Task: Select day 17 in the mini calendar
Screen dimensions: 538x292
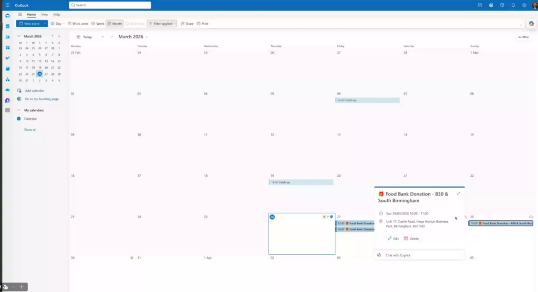Action: [27, 68]
